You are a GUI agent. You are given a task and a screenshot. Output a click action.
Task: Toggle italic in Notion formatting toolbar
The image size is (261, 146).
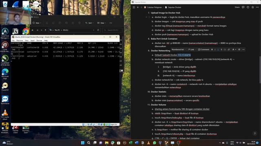(x=215, y=49)
